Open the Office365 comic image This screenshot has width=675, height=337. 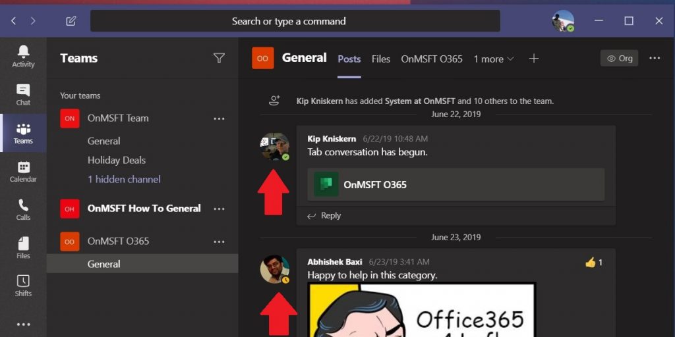pyautogui.click(x=422, y=309)
